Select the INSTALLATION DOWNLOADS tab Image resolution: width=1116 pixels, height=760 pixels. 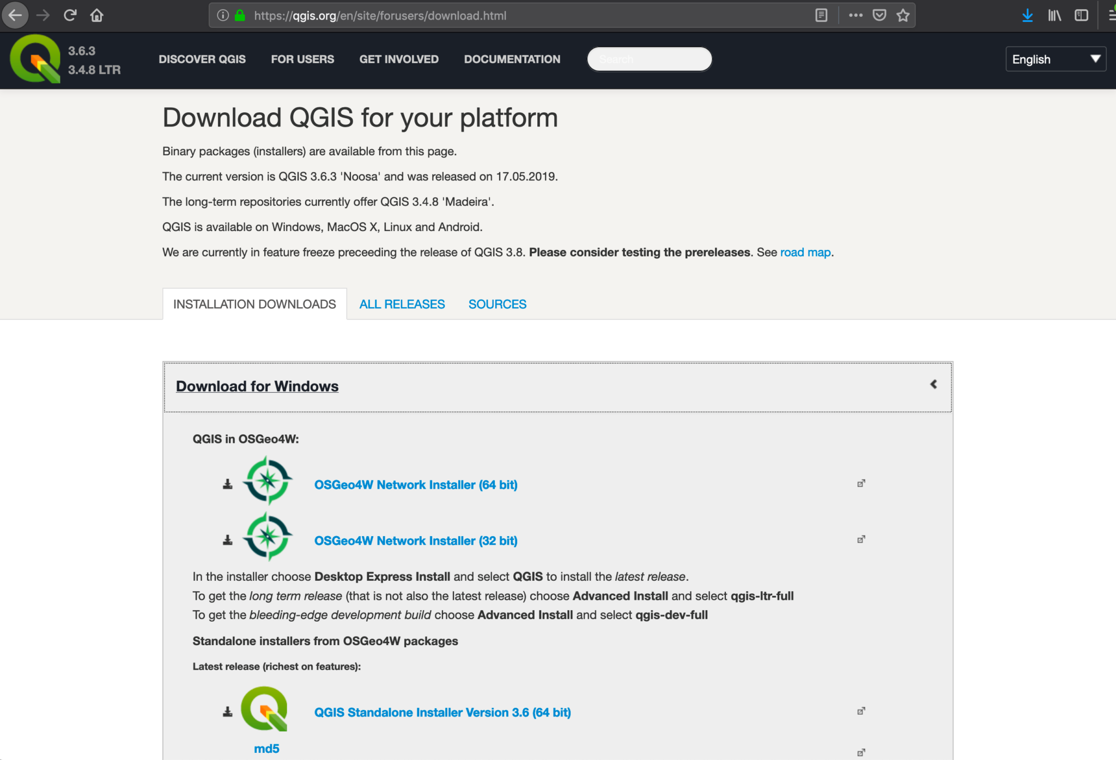254,304
